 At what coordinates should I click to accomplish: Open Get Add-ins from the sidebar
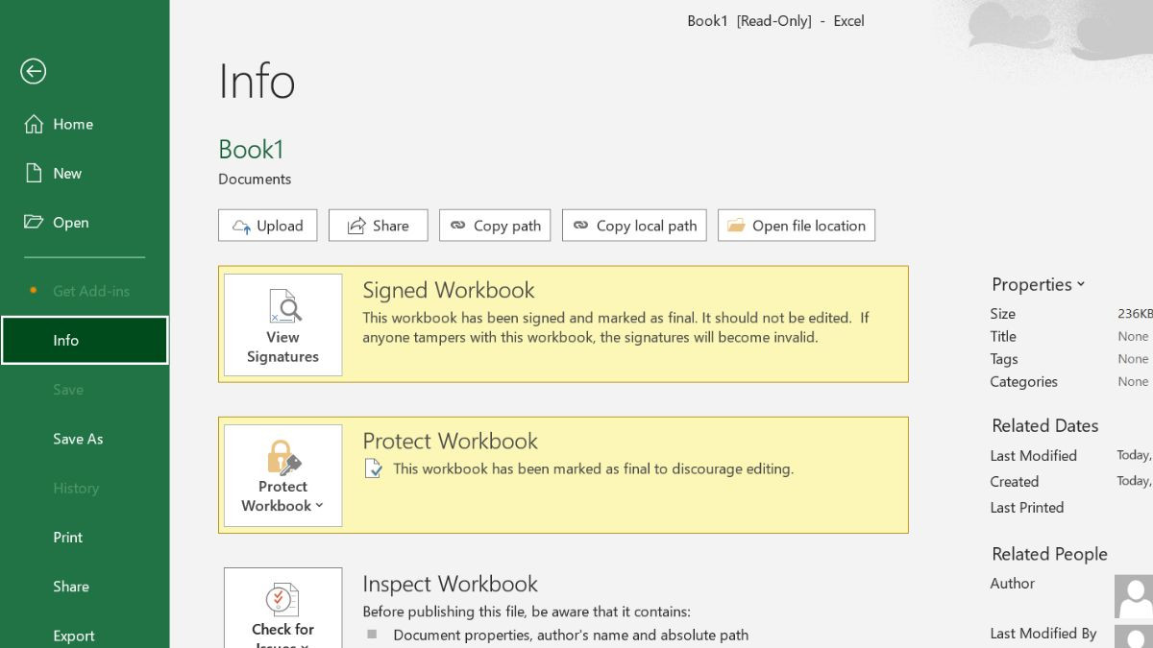85,291
